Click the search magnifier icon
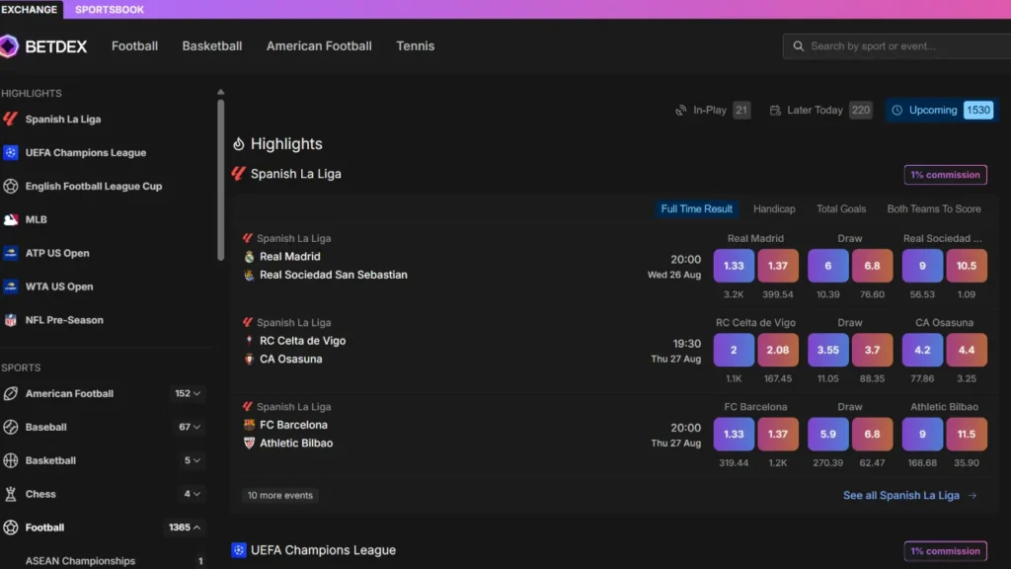 [798, 46]
